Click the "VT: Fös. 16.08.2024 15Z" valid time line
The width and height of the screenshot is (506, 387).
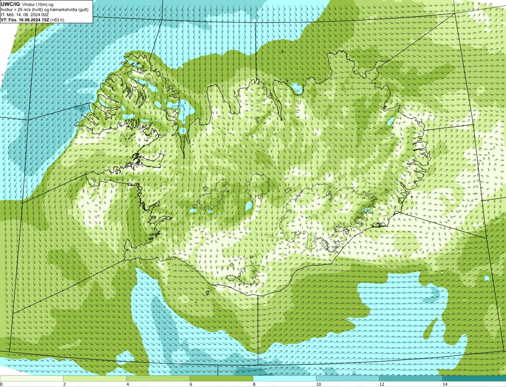click(25, 19)
